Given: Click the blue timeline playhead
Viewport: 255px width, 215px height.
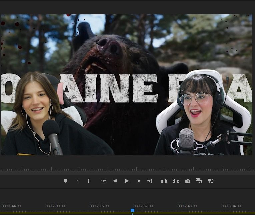Looking at the screenshot, I should point(133,210).
